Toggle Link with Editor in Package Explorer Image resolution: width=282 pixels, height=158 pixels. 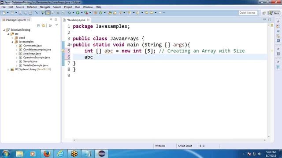44,25
